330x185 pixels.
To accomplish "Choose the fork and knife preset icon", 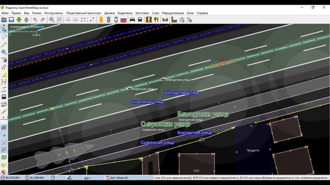I will coord(156,20).
